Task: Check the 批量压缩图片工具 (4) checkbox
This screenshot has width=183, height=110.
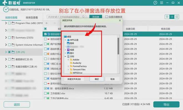Action: tap(9, 67)
